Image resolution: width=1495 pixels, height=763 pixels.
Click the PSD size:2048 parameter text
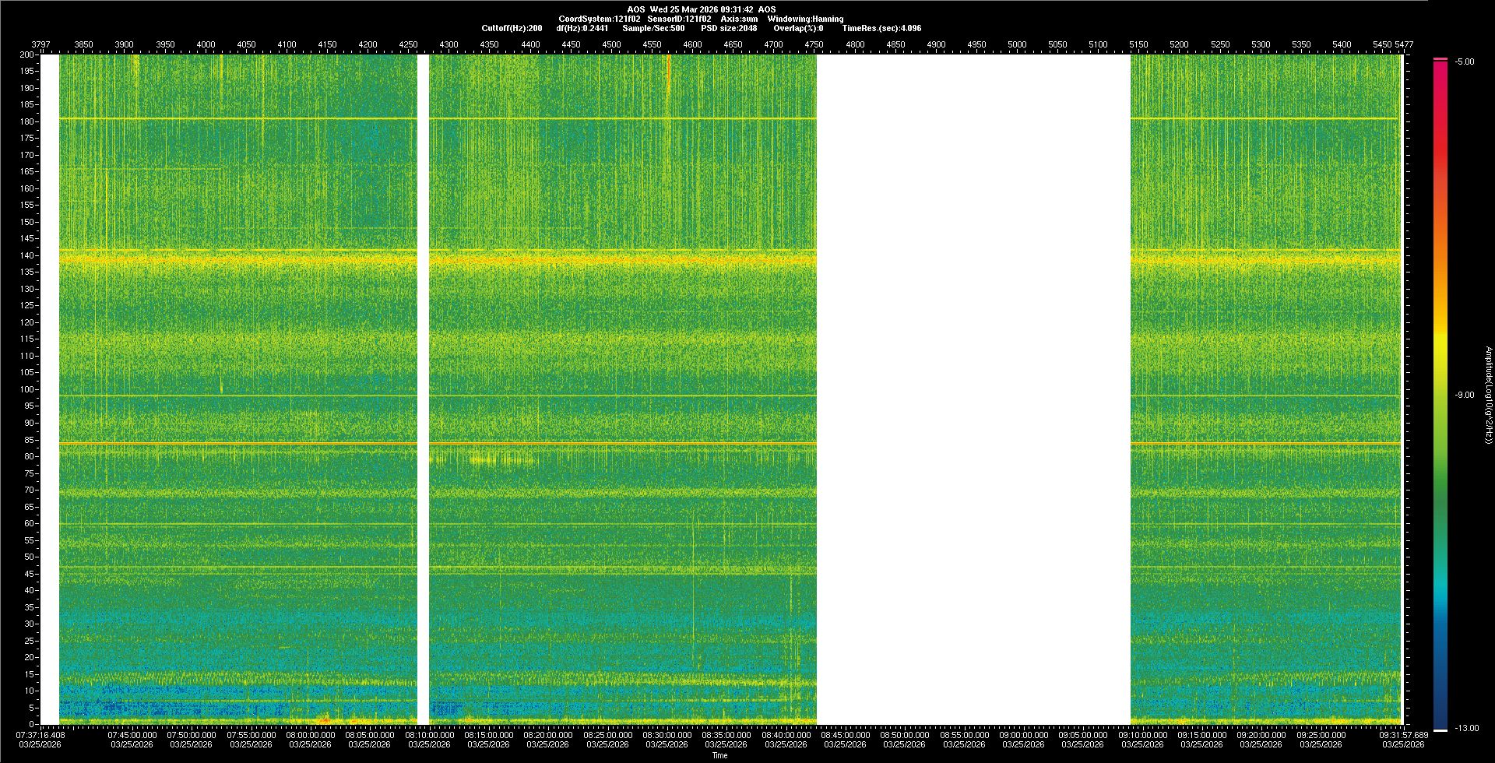tap(729, 28)
